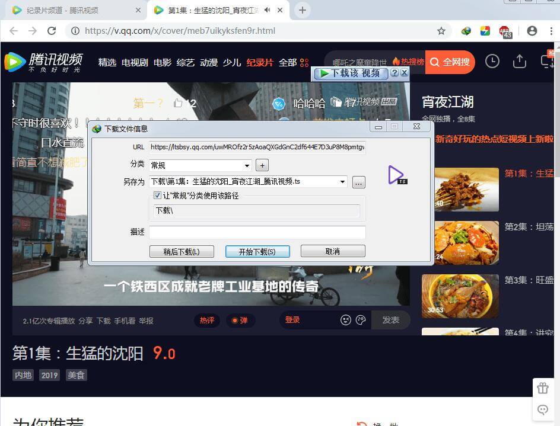Click the add category plus button
This screenshot has height=426, width=560.
click(x=263, y=165)
